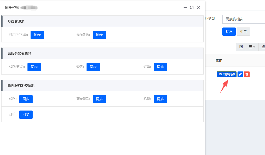Click the blue 搜索 button
Screen dimensions: 265x155
click(x=229, y=32)
